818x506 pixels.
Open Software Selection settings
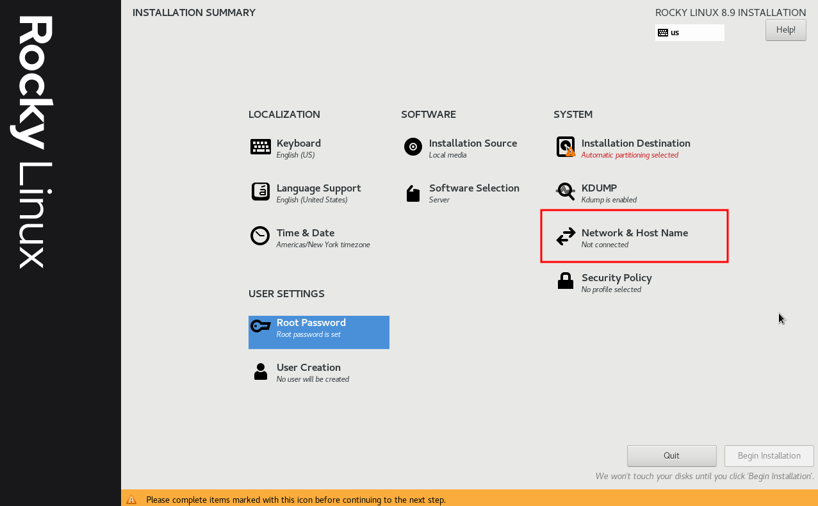(x=474, y=188)
